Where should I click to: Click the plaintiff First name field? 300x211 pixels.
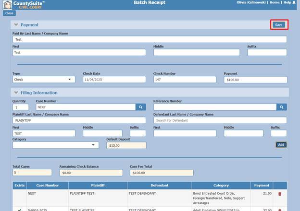(44, 133)
